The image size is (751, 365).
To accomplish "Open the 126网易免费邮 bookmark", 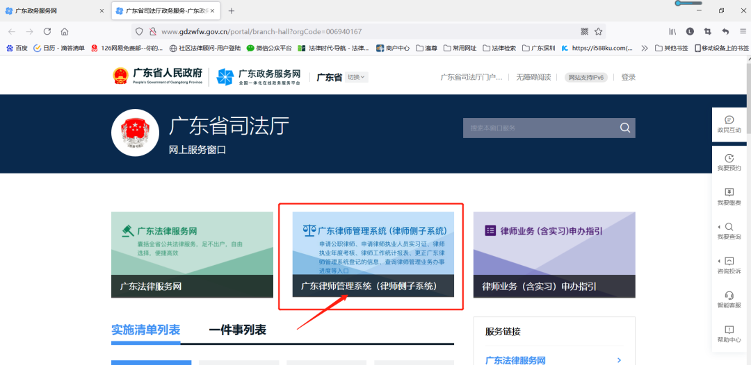I will (x=127, y=48).
